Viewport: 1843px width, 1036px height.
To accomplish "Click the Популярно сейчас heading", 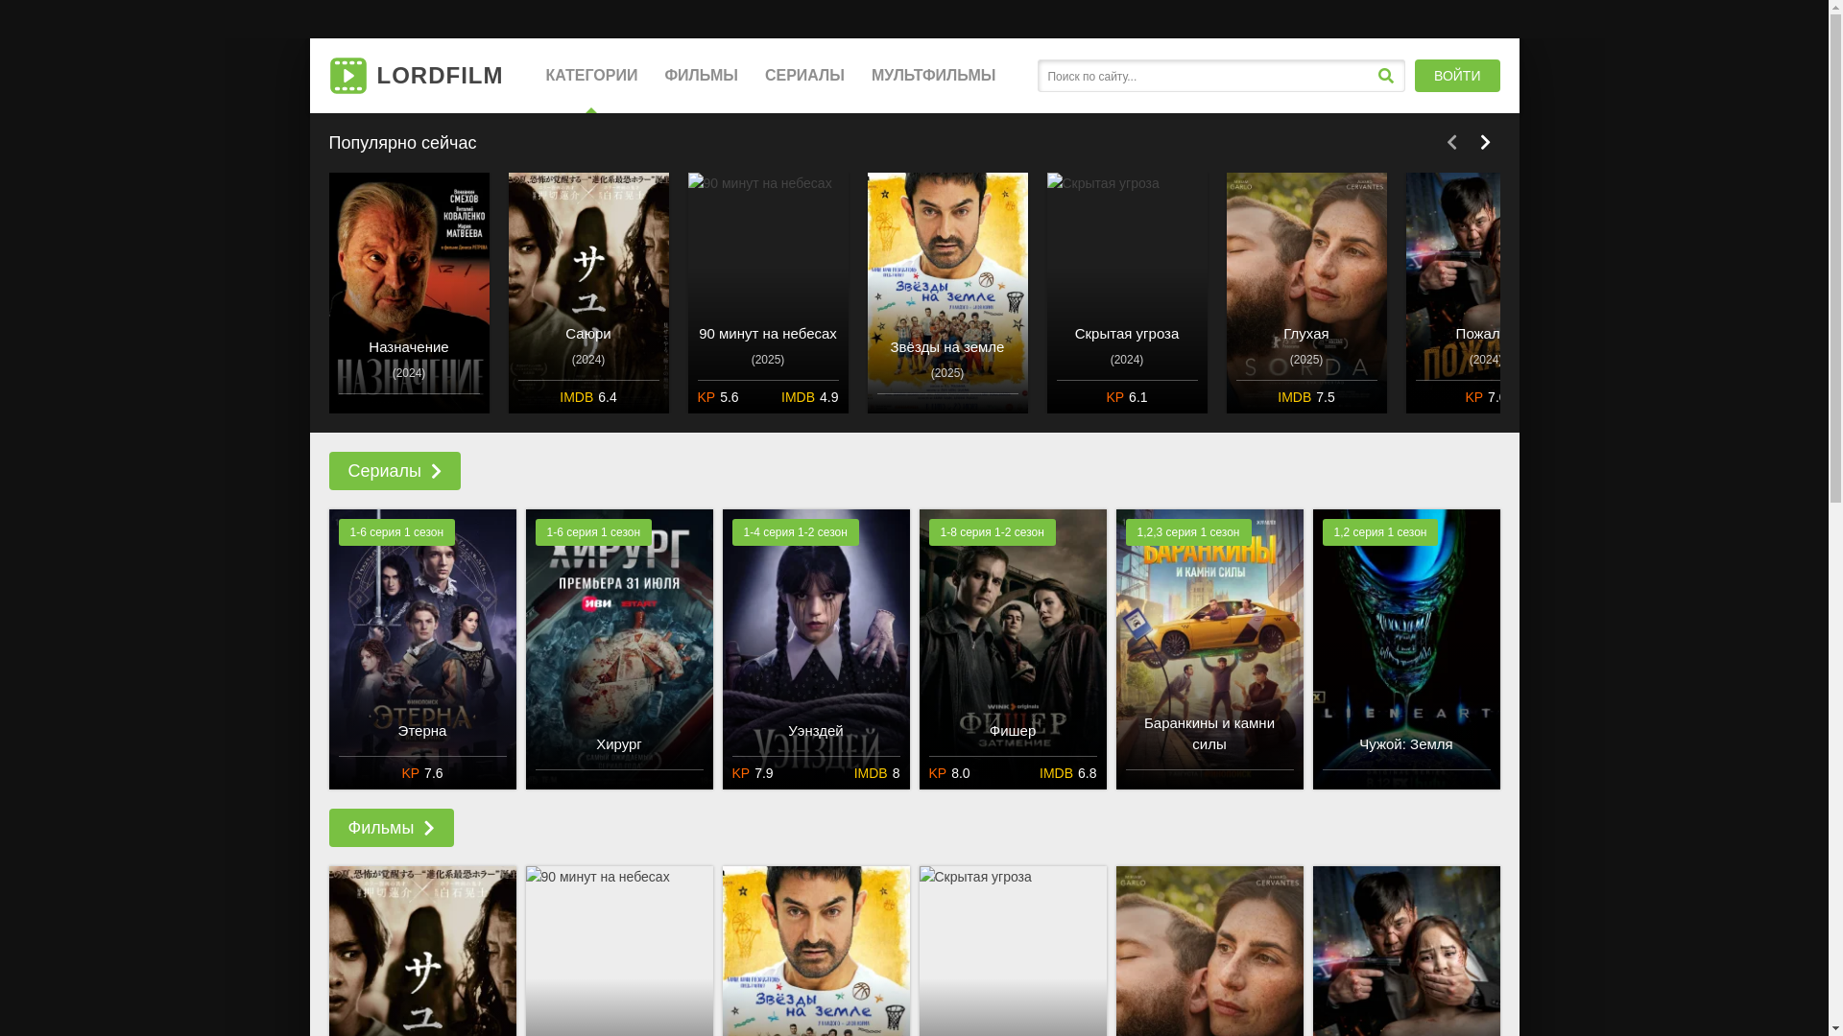I will [402, 143].
